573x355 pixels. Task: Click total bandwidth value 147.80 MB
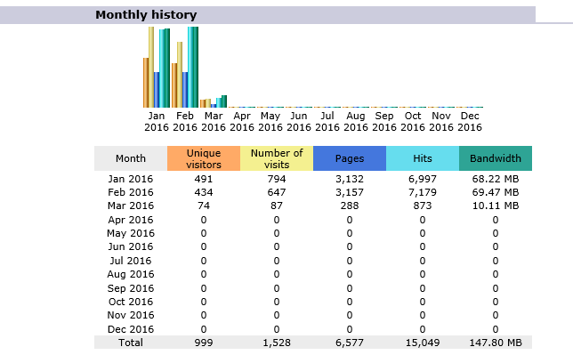[496, 343]
